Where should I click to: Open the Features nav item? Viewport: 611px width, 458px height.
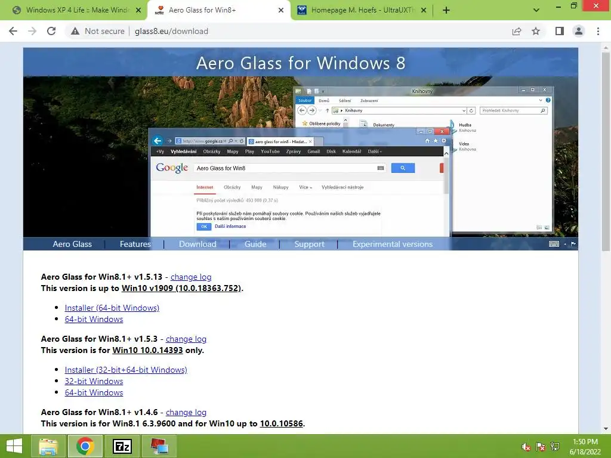[135, 244]
